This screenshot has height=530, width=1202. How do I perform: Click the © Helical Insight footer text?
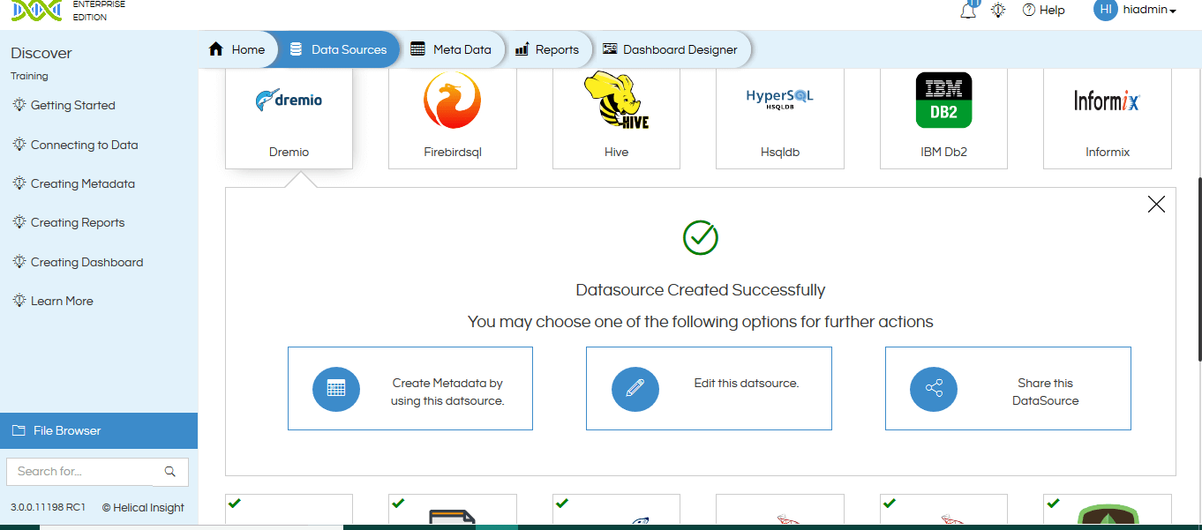pos(143,507)
